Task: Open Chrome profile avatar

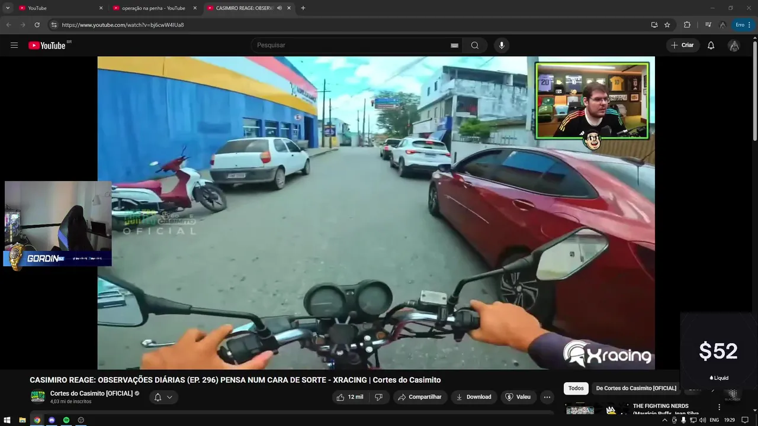Action: tap(722, 25)
